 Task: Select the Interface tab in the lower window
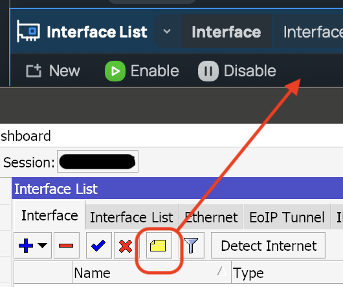coord(50,216)
